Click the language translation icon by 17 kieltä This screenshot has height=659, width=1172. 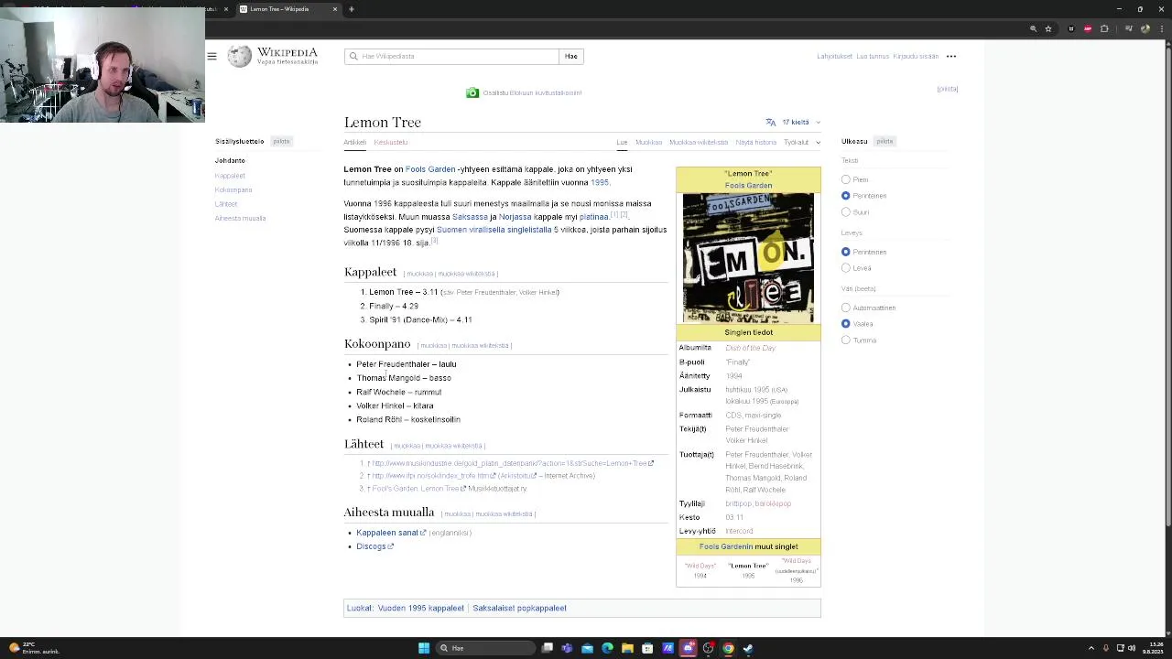771,122
